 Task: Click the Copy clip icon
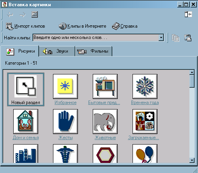coord(175,38)
